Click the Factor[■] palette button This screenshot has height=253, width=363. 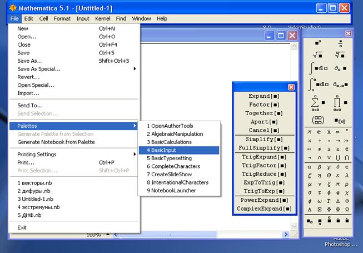pyautogui.click(x=265, y=105)
